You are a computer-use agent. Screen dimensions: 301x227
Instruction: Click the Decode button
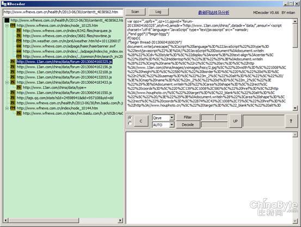point(188,125)
